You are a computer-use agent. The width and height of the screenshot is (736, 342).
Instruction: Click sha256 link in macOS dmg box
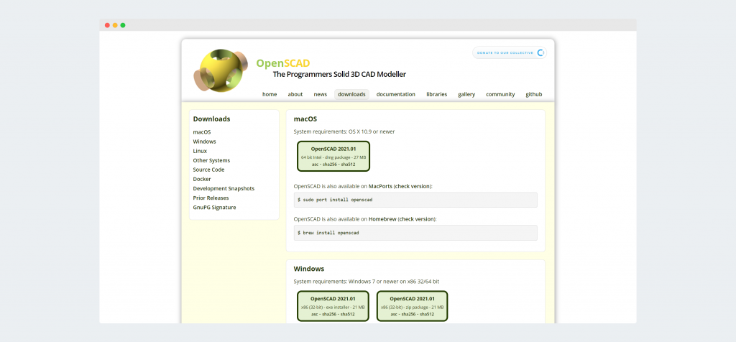pos(330,165)
